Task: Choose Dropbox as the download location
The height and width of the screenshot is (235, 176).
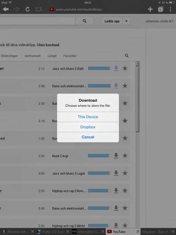Action: pyautogui.click(x=88, y=127)
